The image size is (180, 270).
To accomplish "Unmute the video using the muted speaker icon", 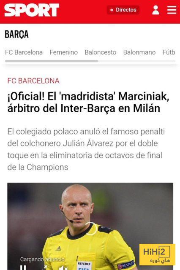I will [x=63, y=268].
